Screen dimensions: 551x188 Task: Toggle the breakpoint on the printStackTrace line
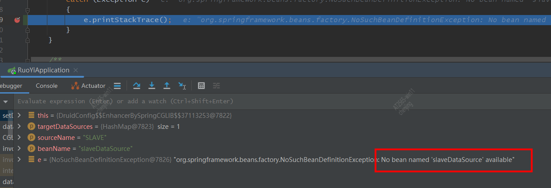[17, 20]
